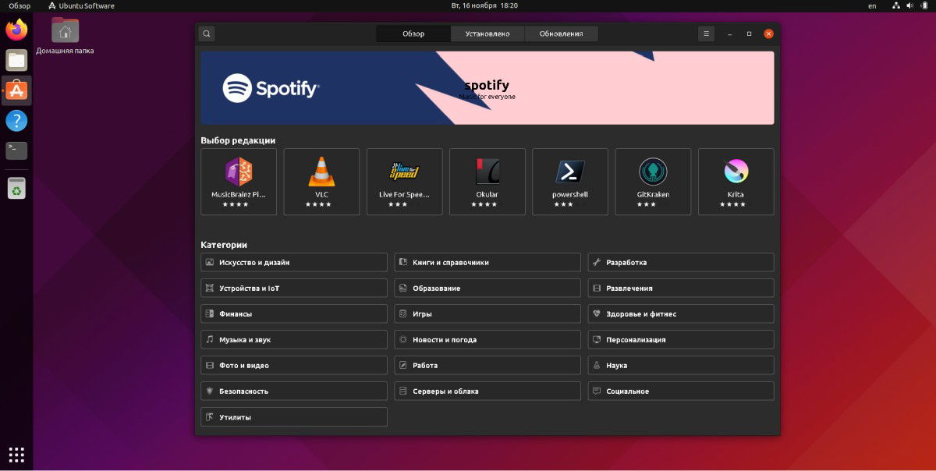This screenshot has width=936, height=471.
Task: Open category Музыка и звук
Action: click(x=293, y=339)
